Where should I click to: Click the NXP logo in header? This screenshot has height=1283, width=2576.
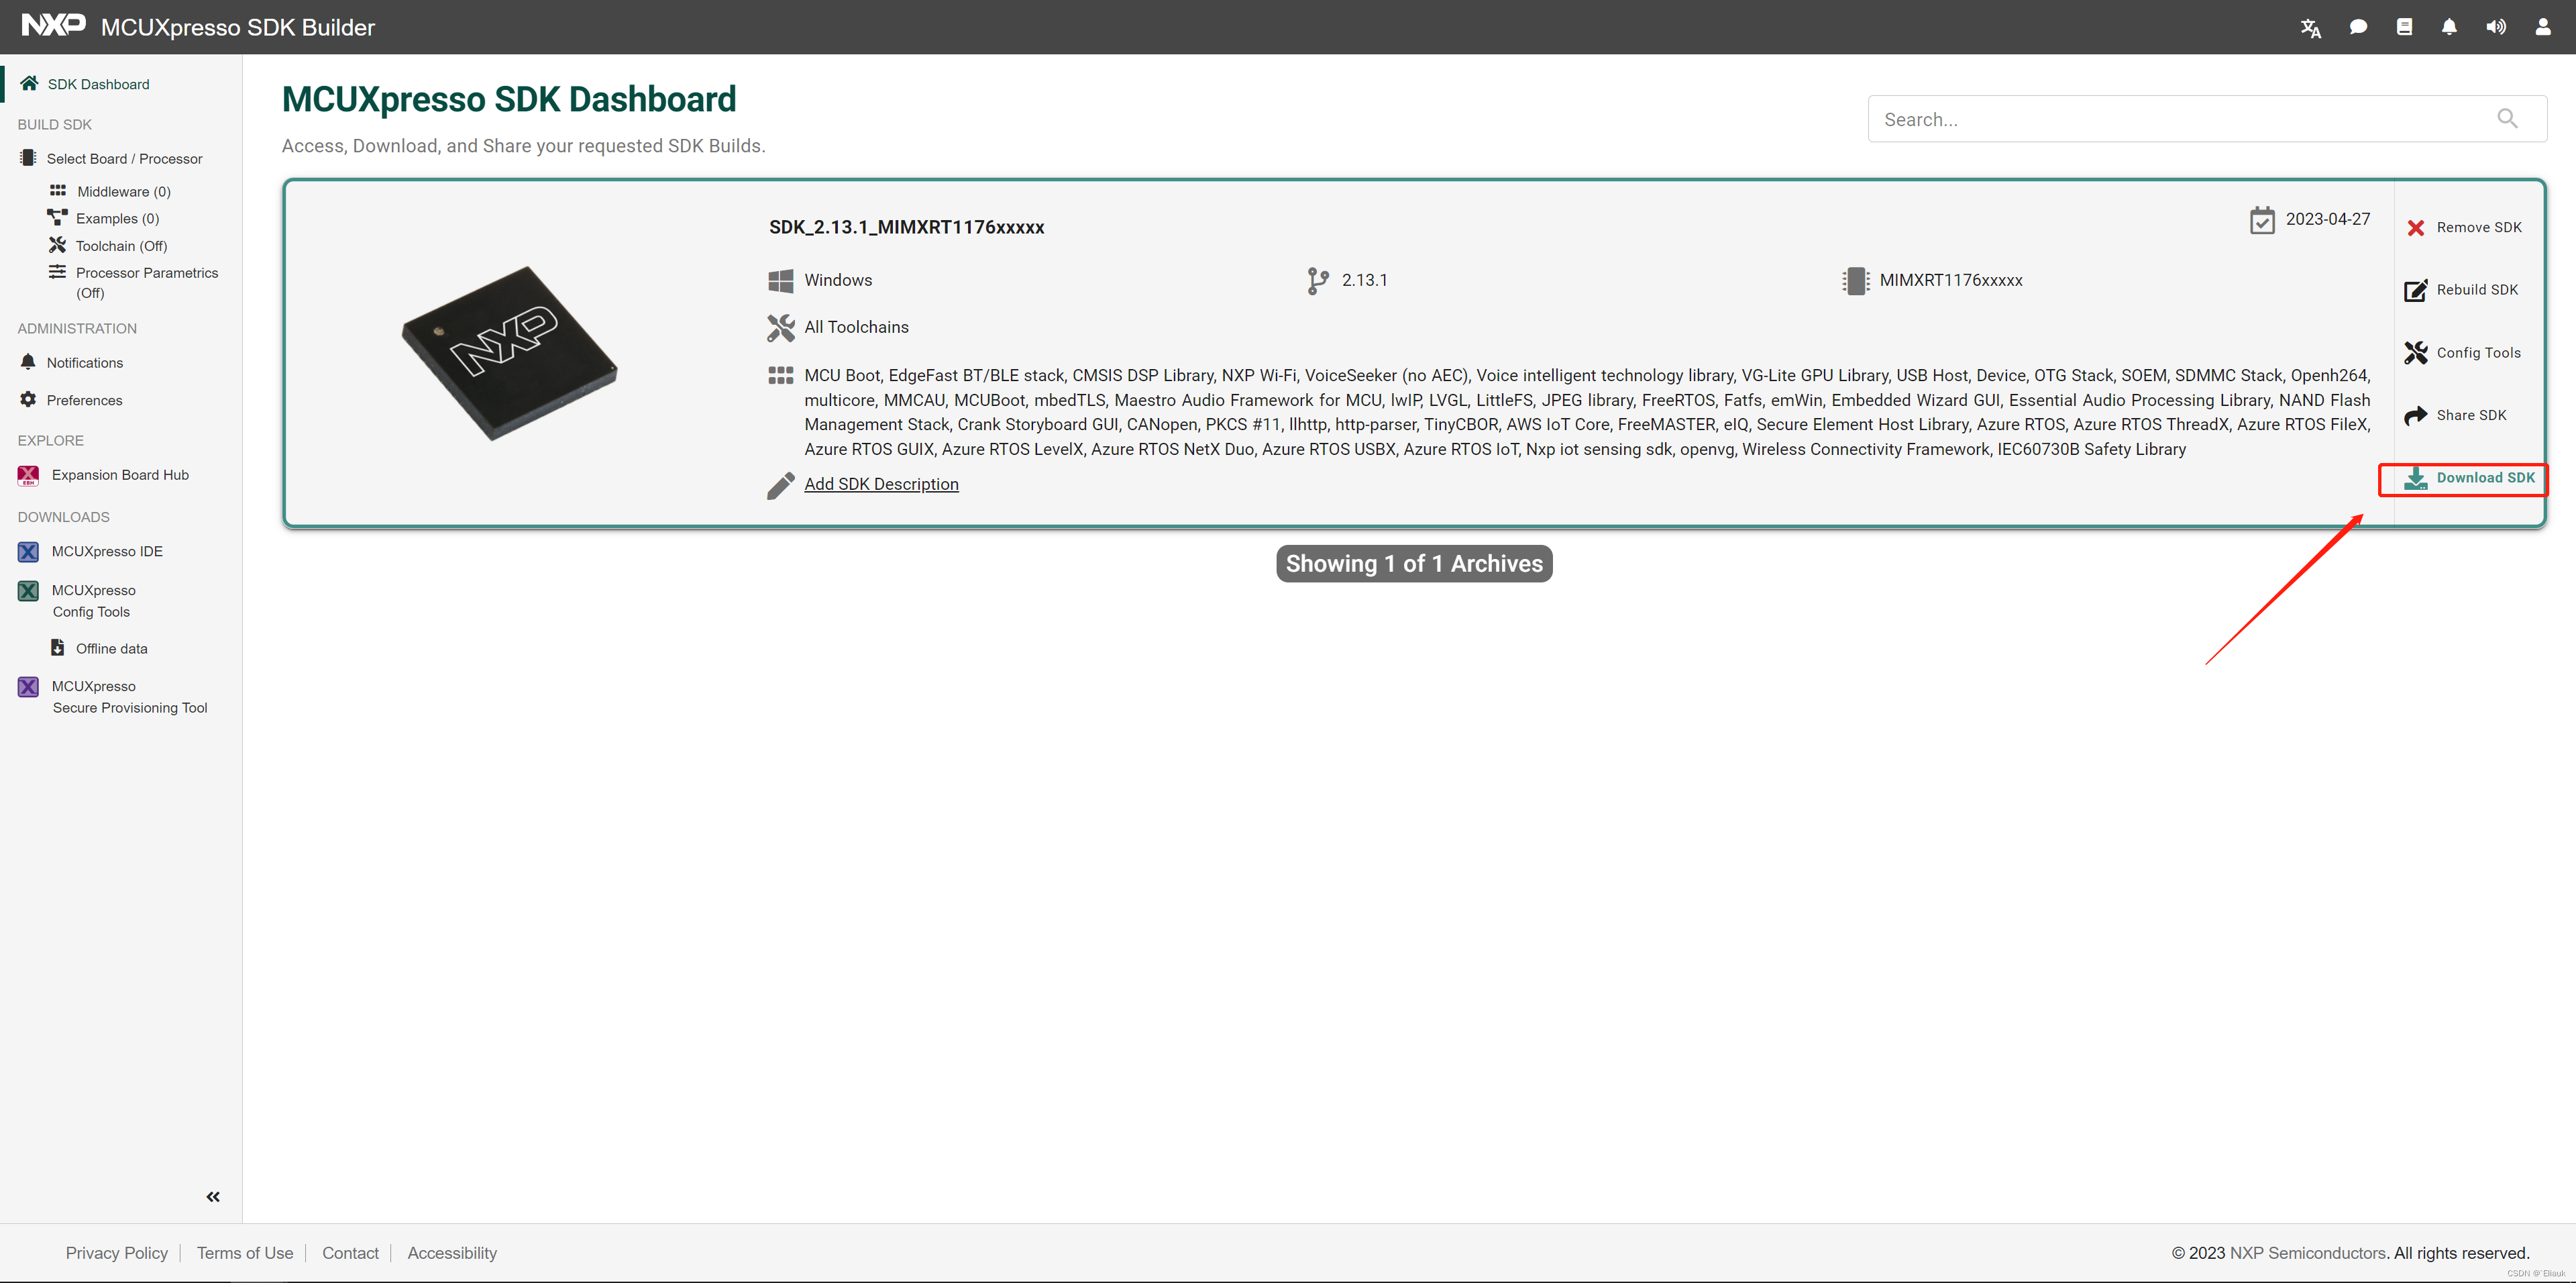pyautogui.click(x=54, y=25)
